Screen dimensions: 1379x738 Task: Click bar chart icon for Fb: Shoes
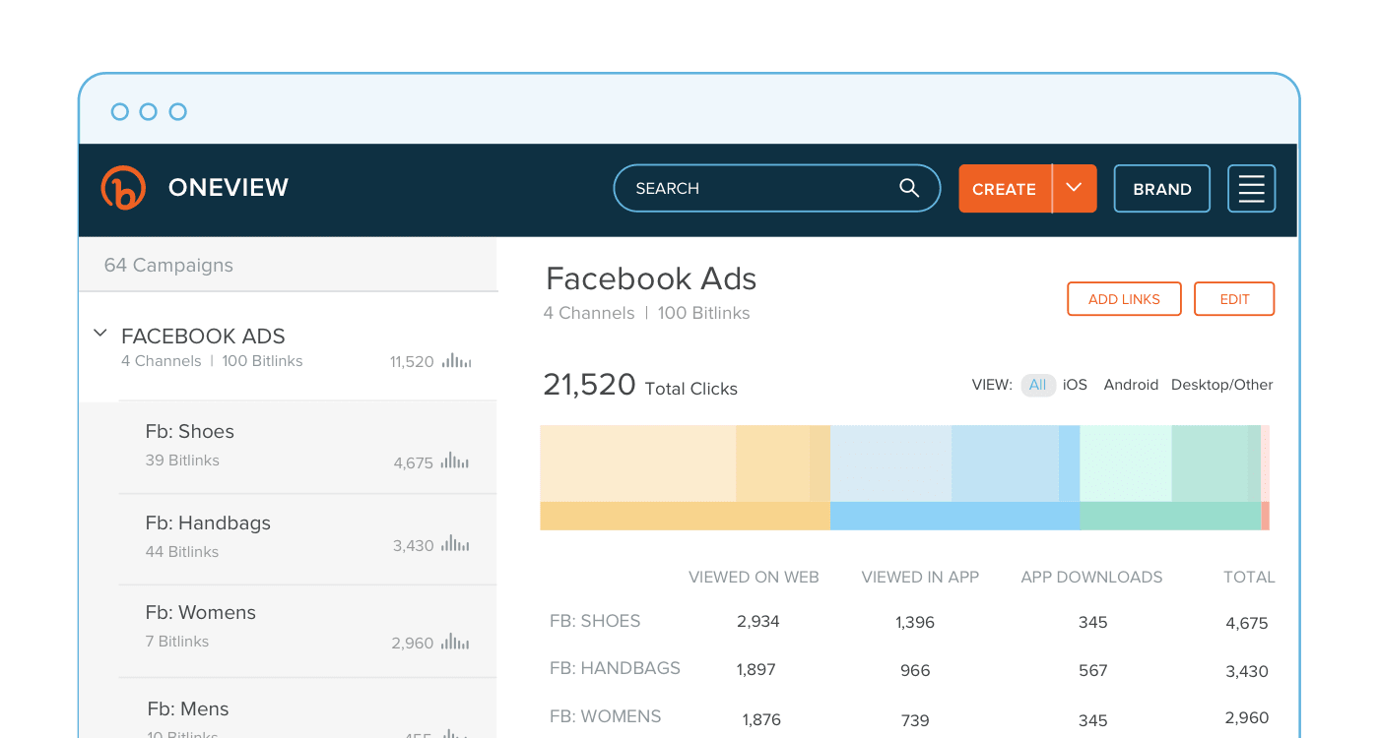(455, 461)
